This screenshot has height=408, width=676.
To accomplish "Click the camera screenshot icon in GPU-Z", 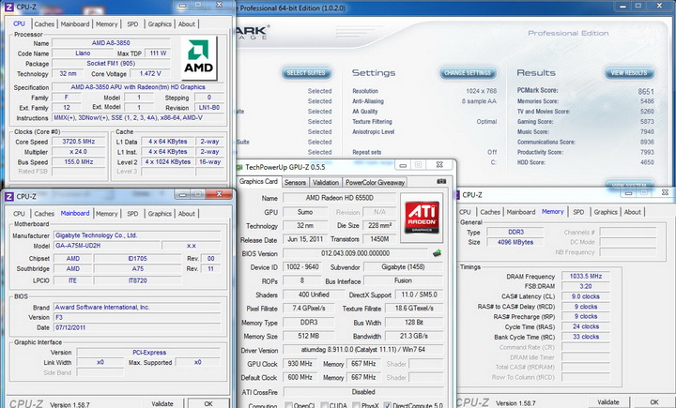I will [441, 181].
